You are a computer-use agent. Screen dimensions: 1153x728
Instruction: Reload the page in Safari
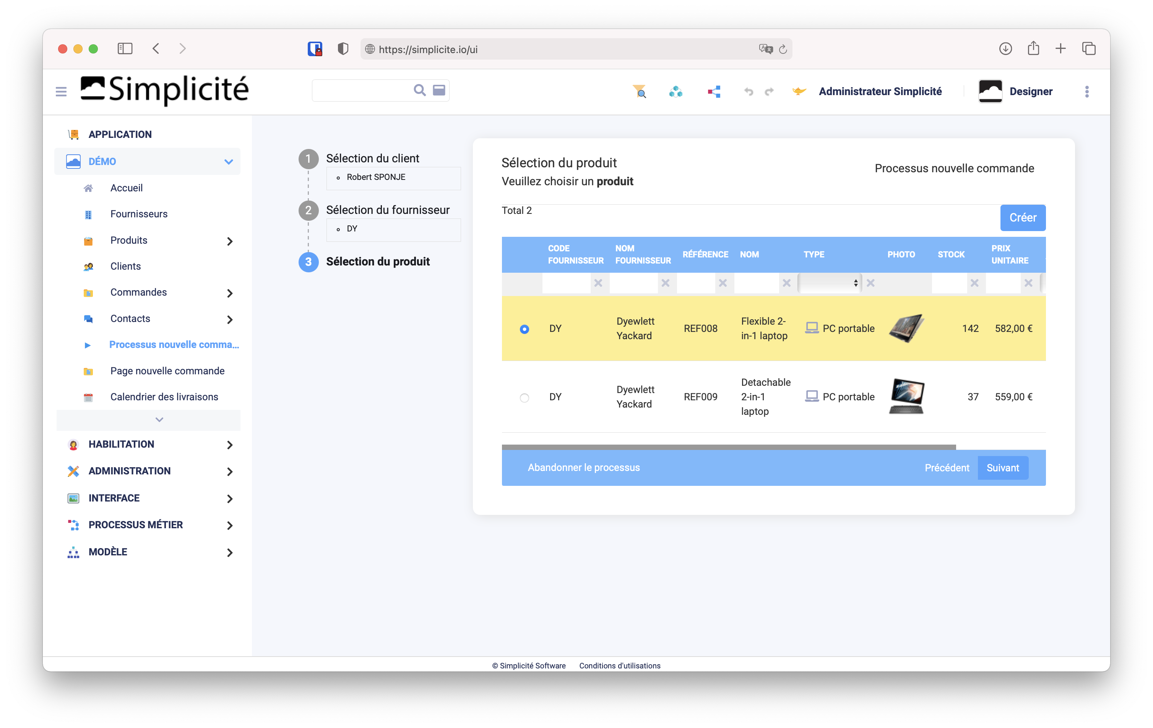(783, 49)
